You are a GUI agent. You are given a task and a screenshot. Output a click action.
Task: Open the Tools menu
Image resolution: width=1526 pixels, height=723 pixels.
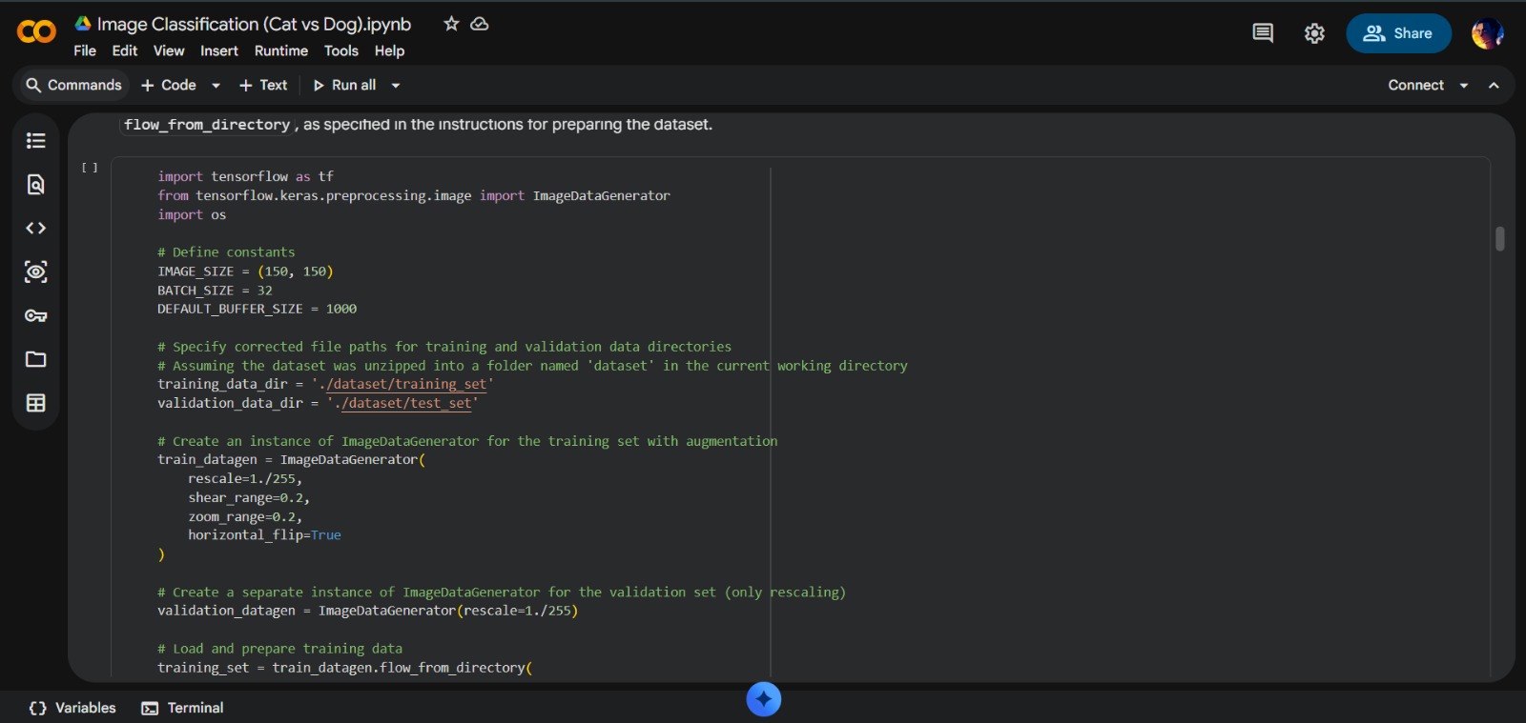pos(340,51)
